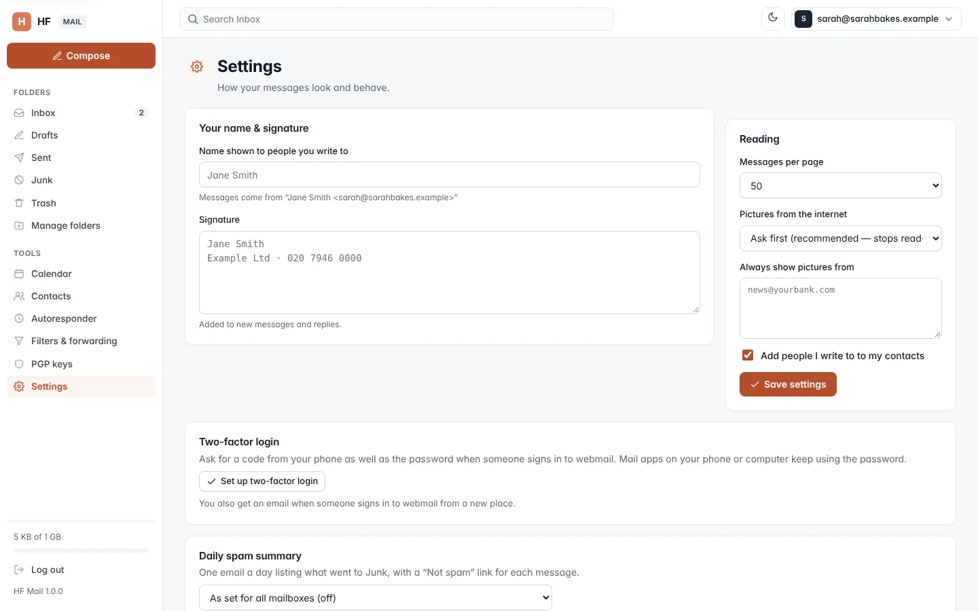Expand the sarah@sarahbakes.example account menu
The image size is (978, 611).
[x=877, y=19]
